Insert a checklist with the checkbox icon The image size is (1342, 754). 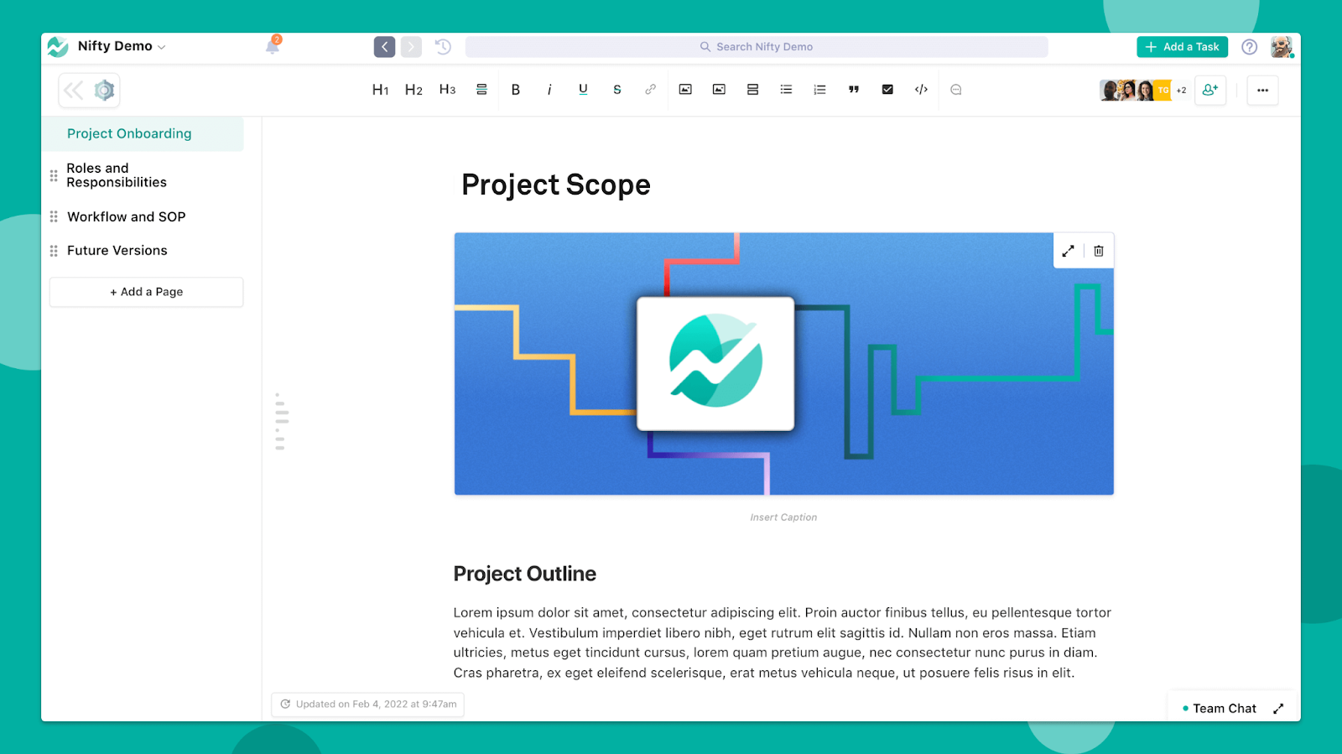click(x=887, y=90)
